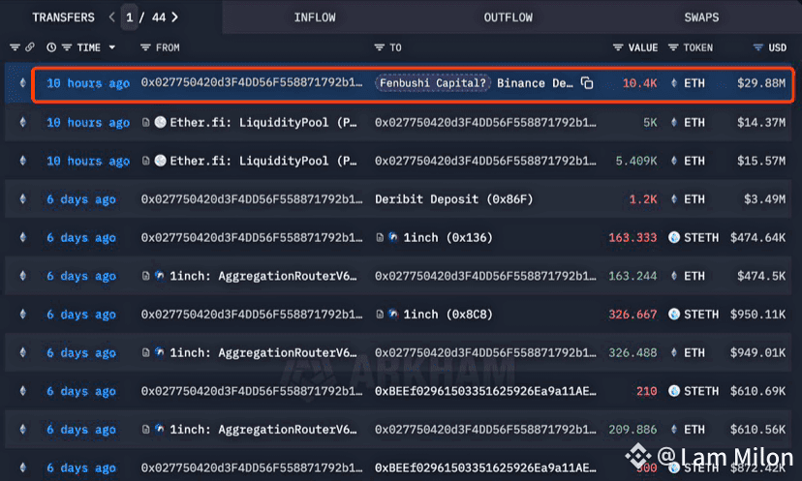
Task: Click 1inch logo beside (0x8C8)
Action: [393, 314]
